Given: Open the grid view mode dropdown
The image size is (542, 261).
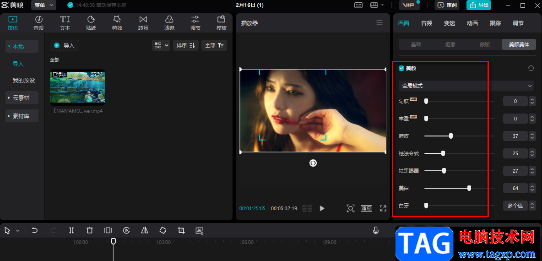Looking at the screenshot, I should (x=161, y=45).
